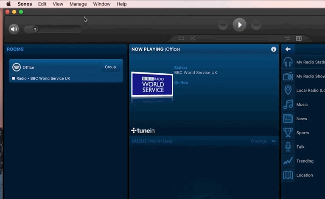Click the BBC World Service album art
This screenshot has width=325, height=199.
(x=152, y=84)
